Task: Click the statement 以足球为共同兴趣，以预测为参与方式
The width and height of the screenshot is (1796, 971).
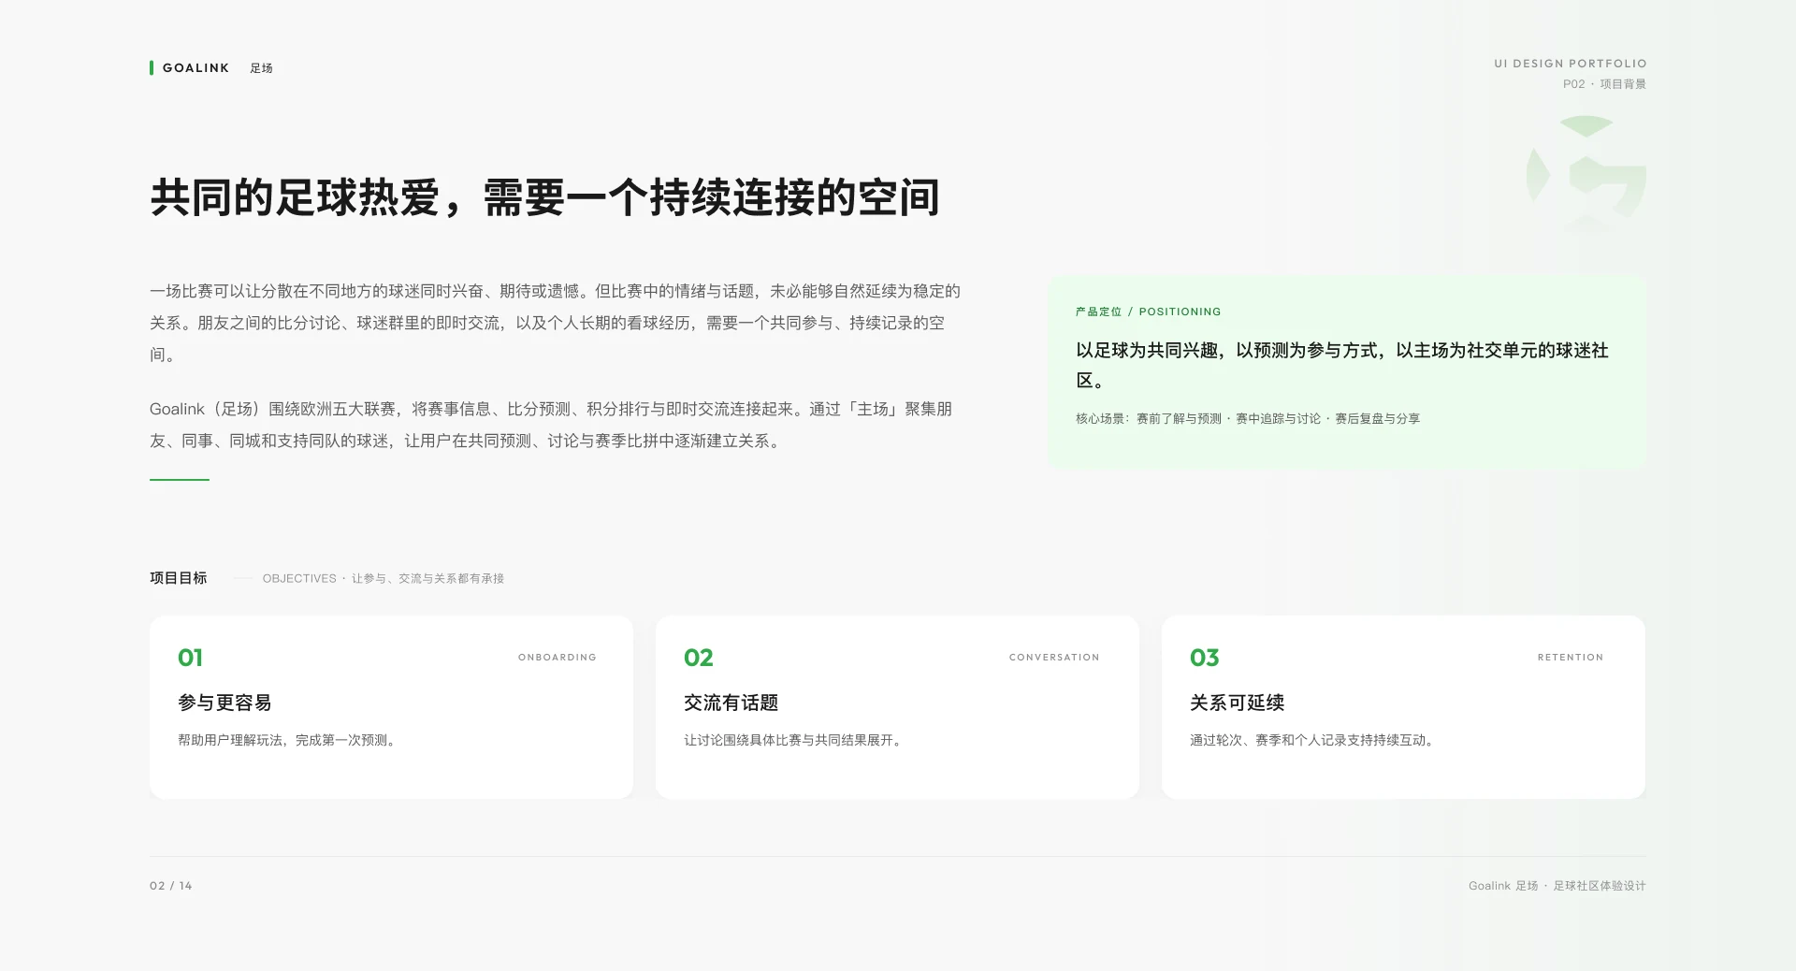Action: [1341, 365]
